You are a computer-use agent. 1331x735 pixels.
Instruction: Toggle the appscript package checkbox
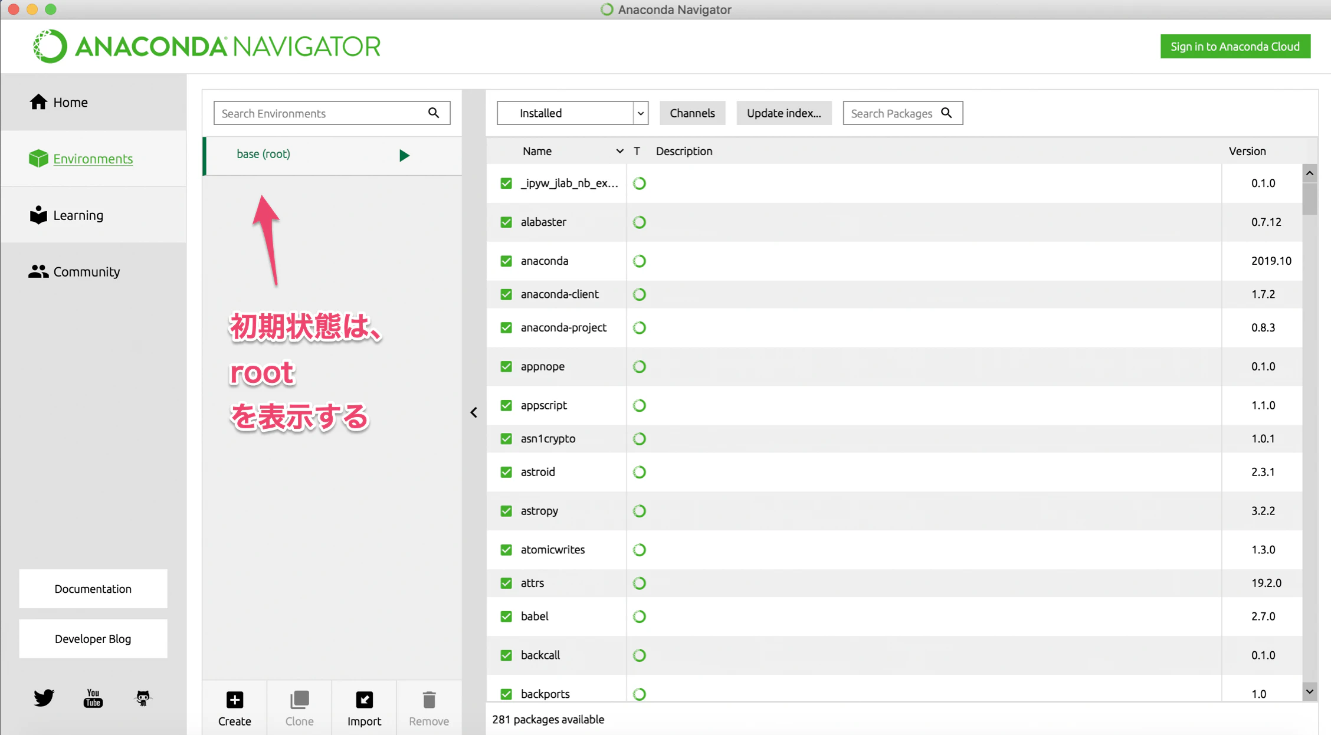coord(506,405)
